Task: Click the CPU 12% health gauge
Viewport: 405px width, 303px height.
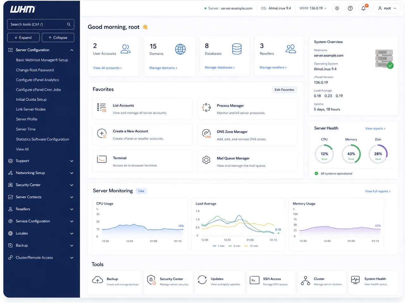Action: click(324, 154)
